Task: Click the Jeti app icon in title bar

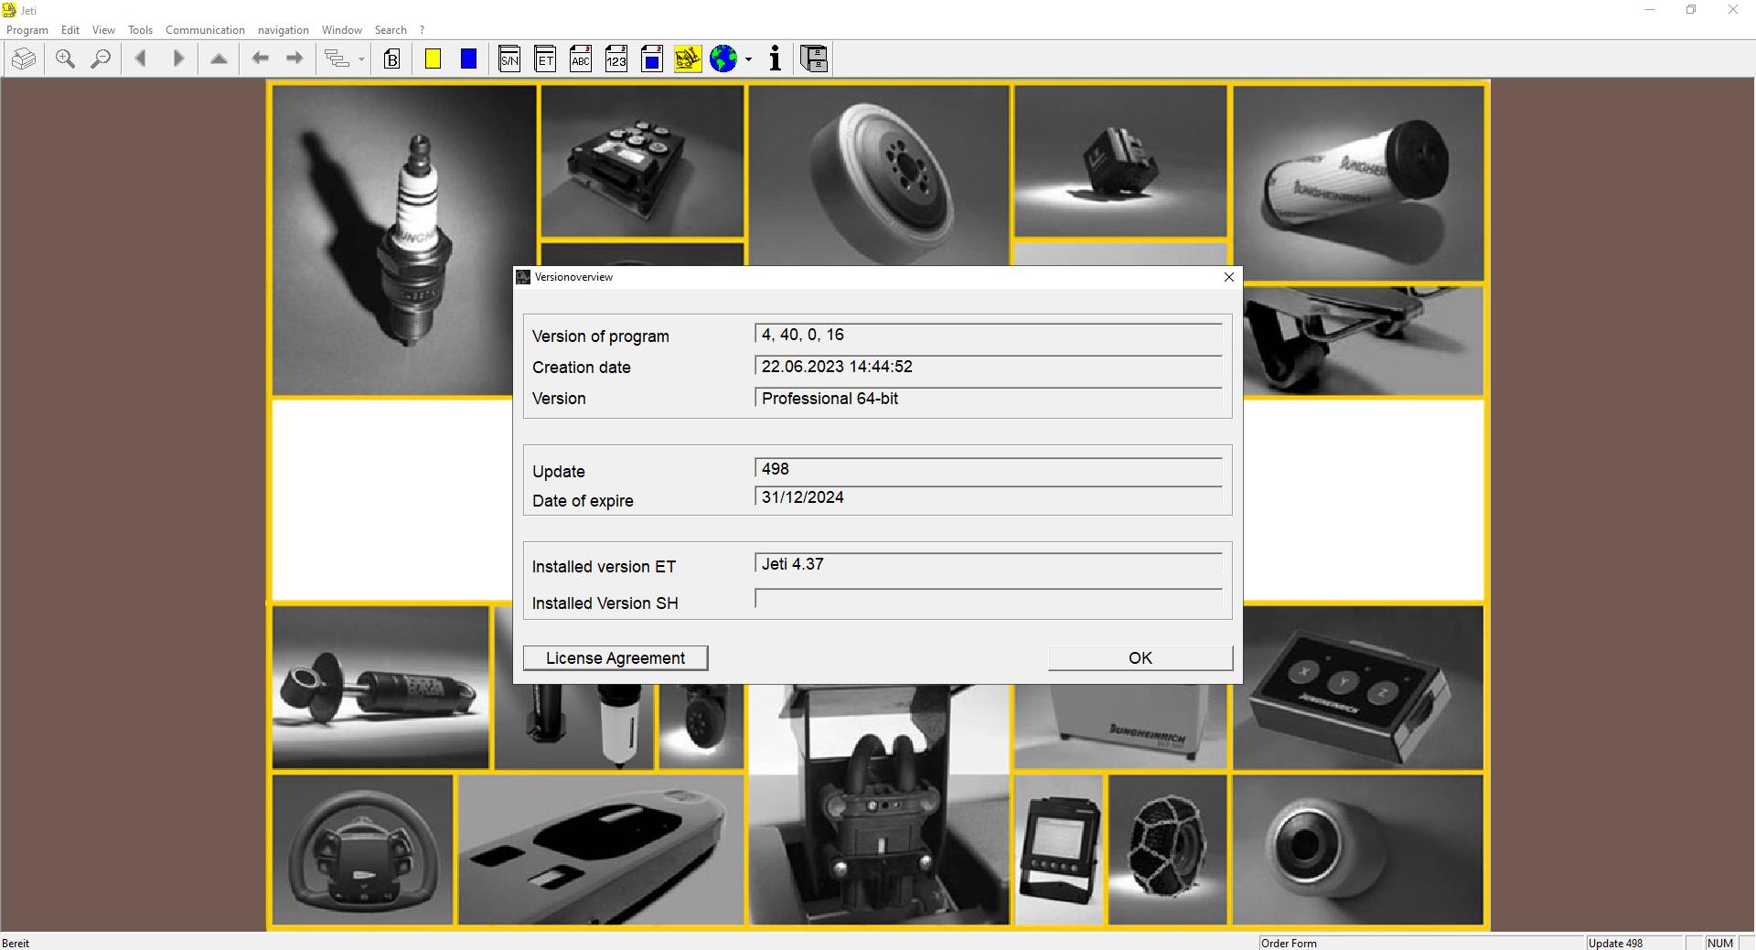Action: pos(9,10)
